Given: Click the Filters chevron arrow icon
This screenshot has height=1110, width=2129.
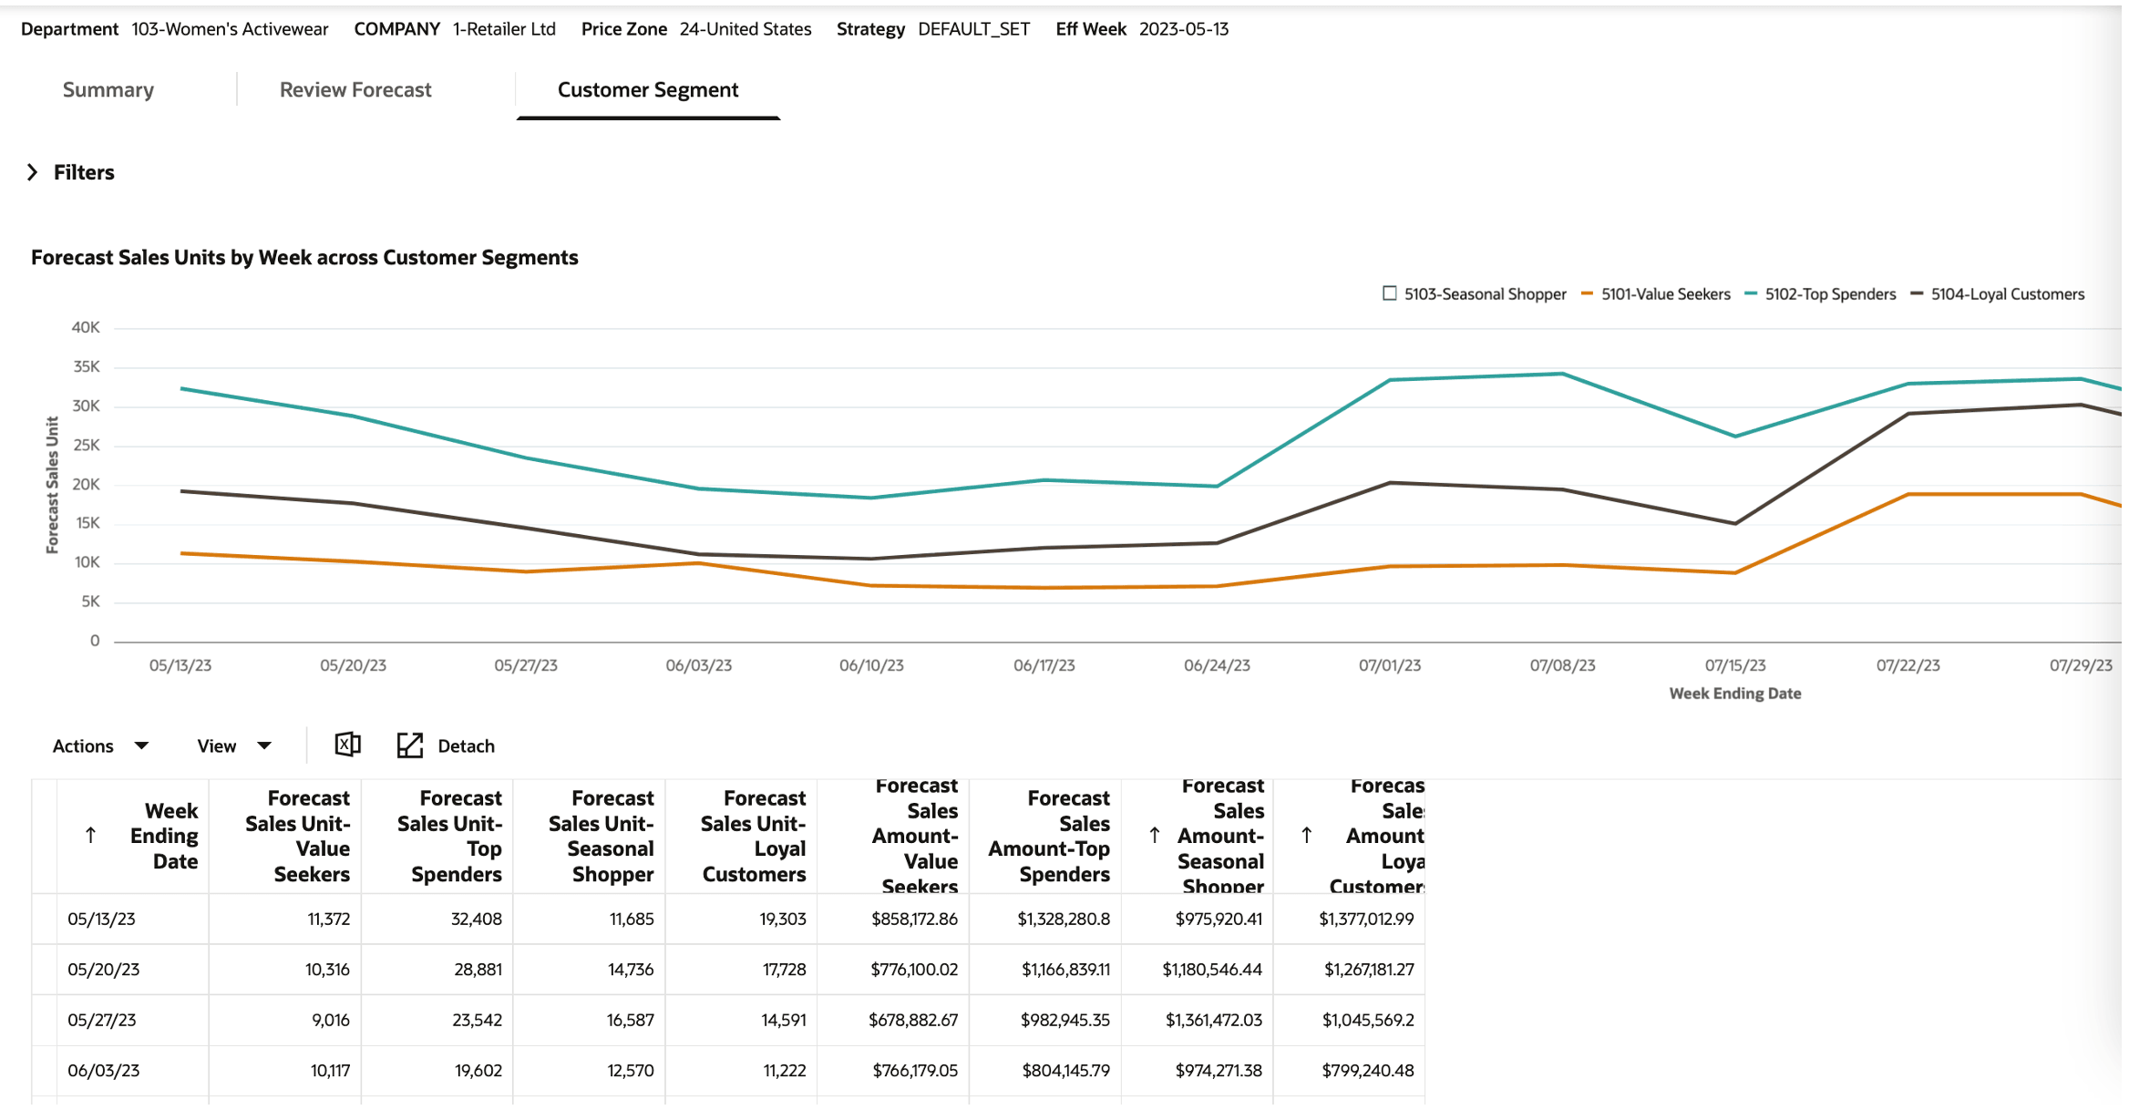Looking at the screenshot, I should pos(33,172).
